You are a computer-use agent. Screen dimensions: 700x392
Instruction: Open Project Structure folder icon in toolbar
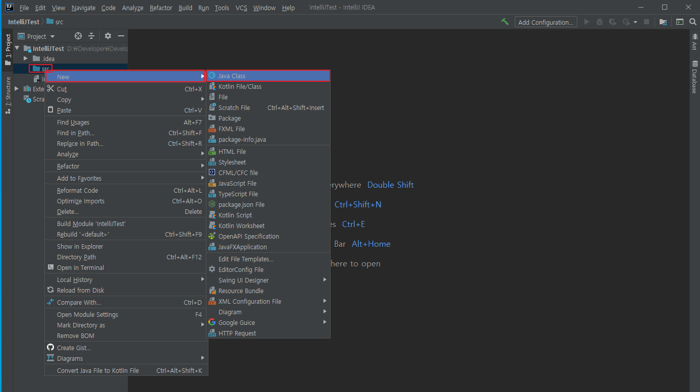click(663, 22)
